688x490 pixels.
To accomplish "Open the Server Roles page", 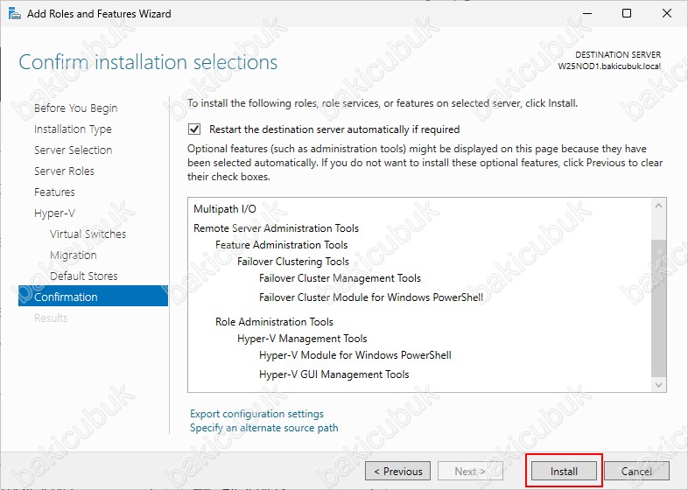I will point(64,171).
